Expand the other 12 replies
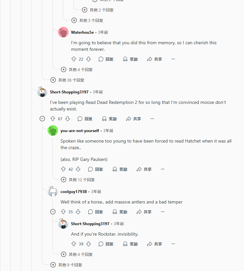This screenshot has width=244, height=271. (78, 180)
